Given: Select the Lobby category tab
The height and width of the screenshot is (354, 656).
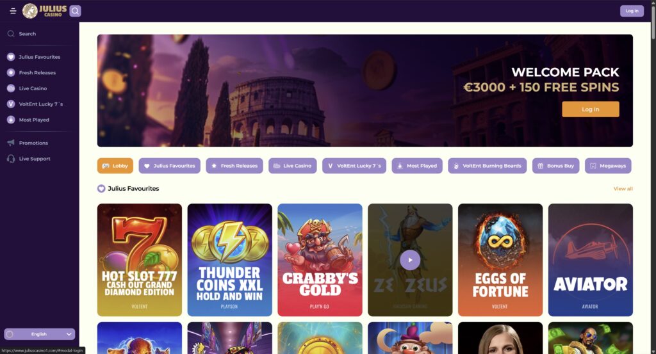Looking at the screenshot, I should [115, 166].
